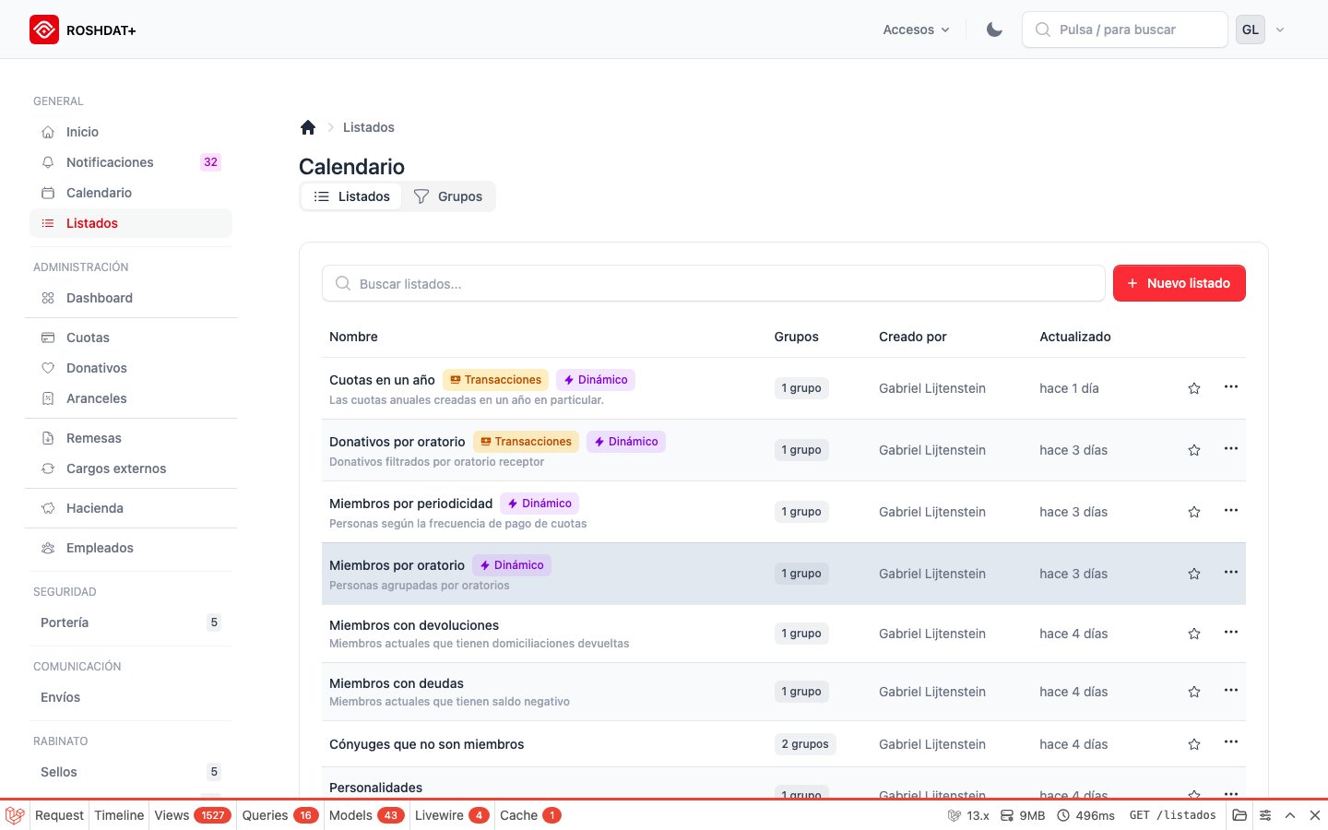Mark Miembros con deudas as favorite

tap(1194, 692)
